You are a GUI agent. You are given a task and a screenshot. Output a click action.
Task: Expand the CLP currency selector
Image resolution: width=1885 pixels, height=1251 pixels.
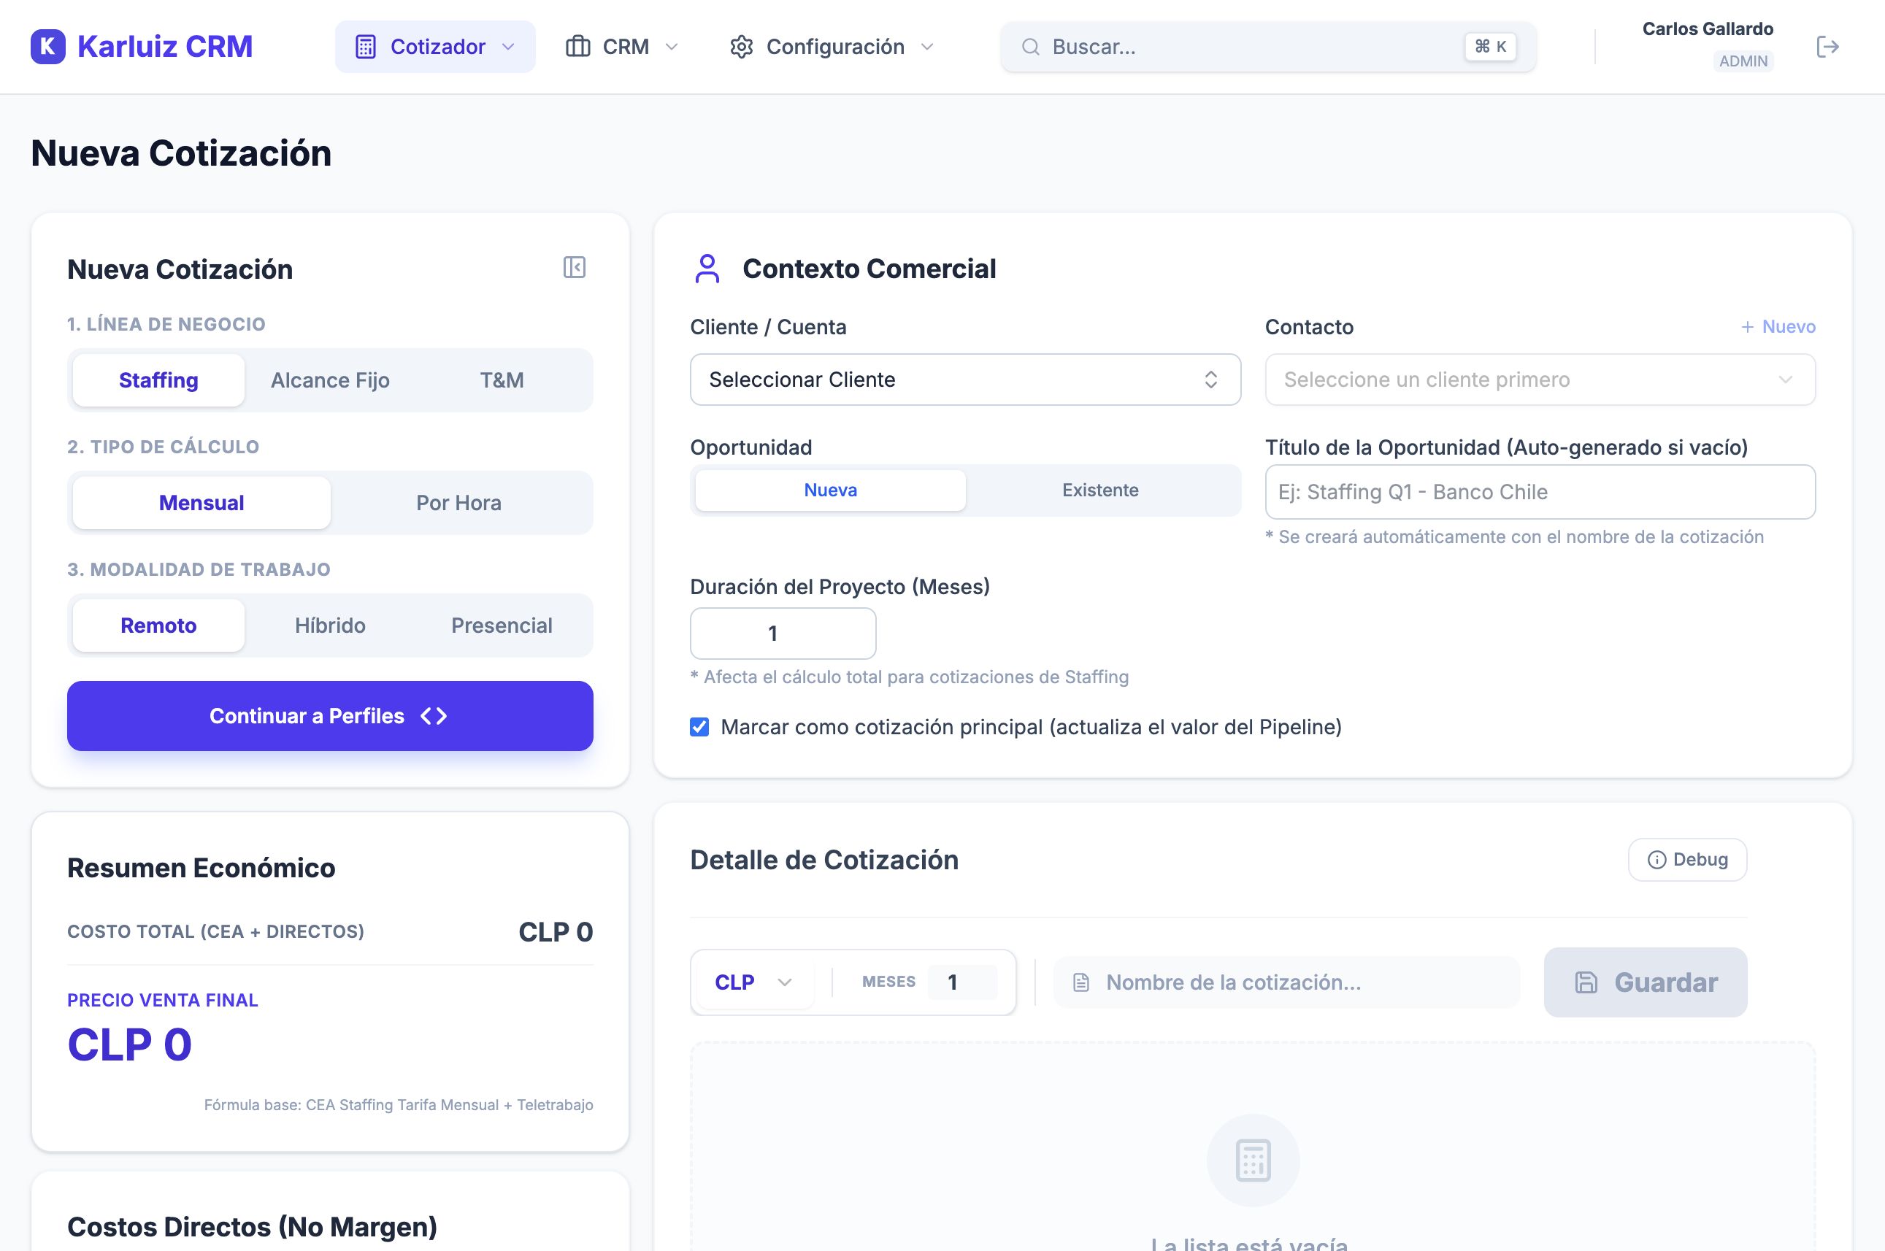point(752,982)
